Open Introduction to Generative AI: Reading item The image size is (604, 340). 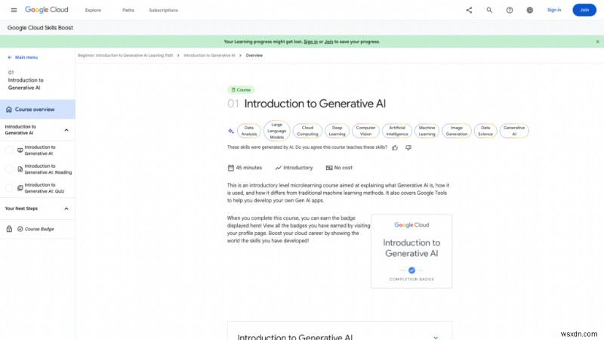[48, 169]
